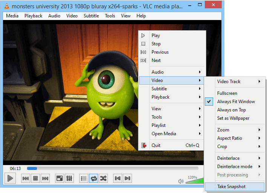Toggle Fullscreen in the Video submenu

pos(235,93)
